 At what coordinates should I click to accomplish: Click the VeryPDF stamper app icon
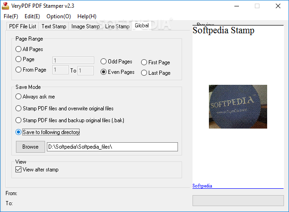click(x=5, y=6)
